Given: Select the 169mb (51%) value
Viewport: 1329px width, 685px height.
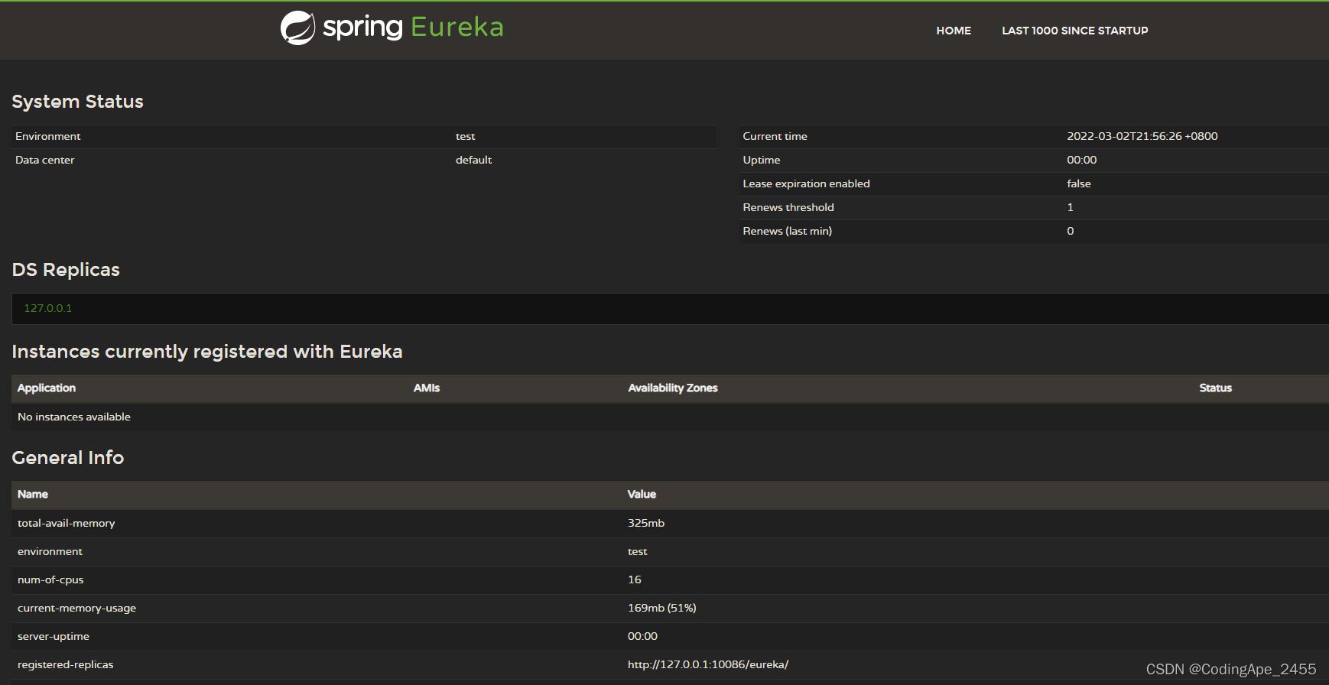Looking at the screenshot, I should (x=661, y=608).
